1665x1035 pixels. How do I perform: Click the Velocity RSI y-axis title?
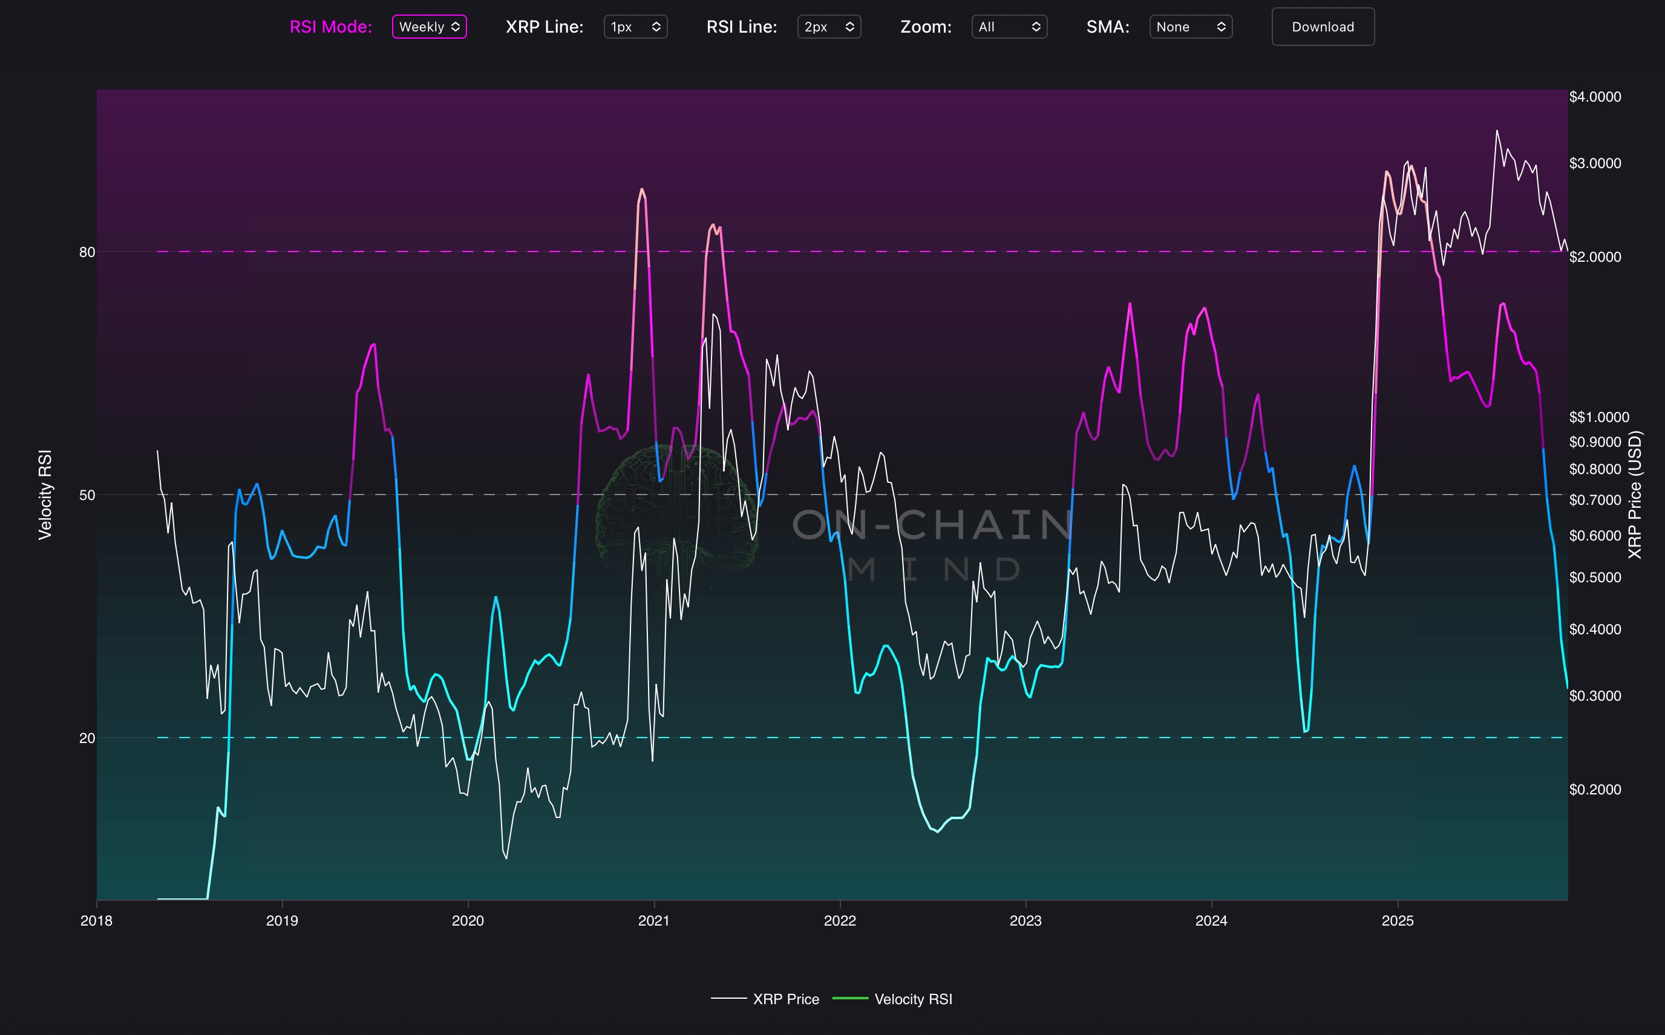click(x=45, y=495)
